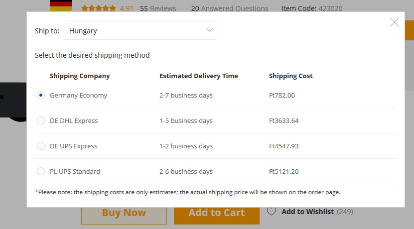Click the Germany Economy label text

[x=78, y=95]
